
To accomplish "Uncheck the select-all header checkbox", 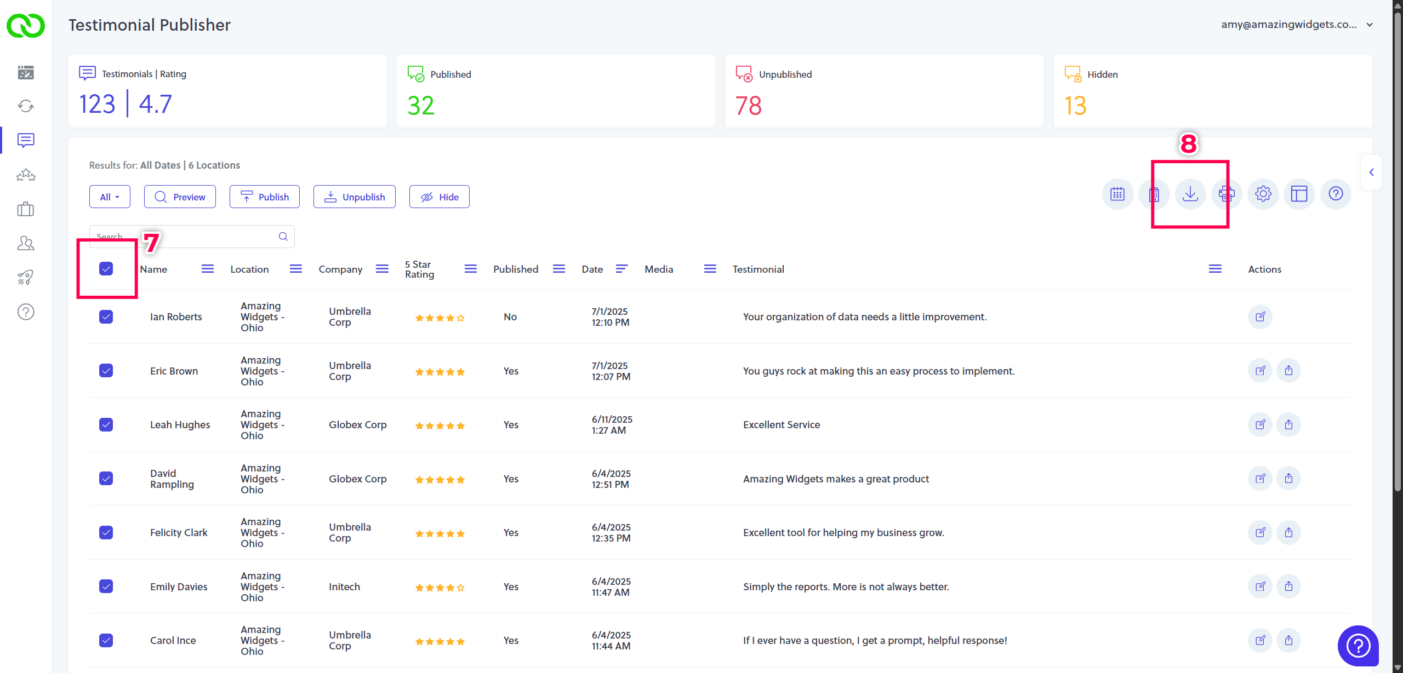I will coord(106,269).
